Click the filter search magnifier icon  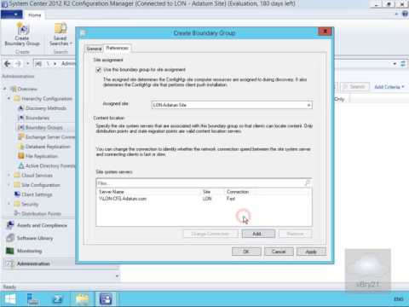tap(308, 183)
